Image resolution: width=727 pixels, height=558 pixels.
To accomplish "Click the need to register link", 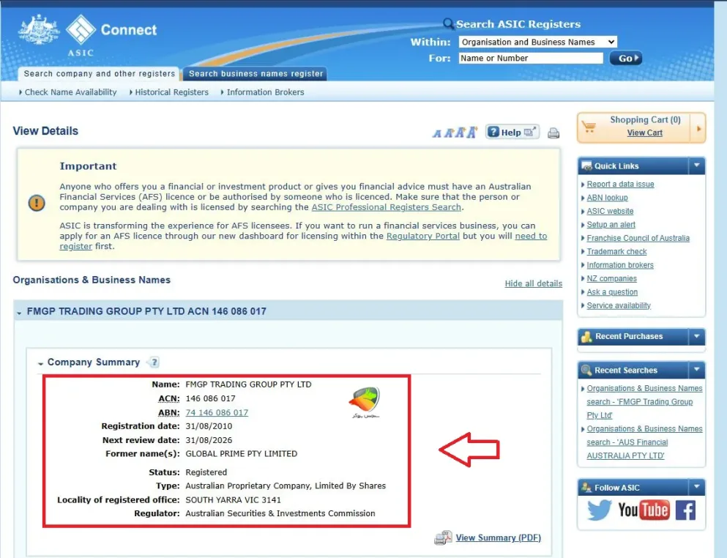I will pos(531,236).
